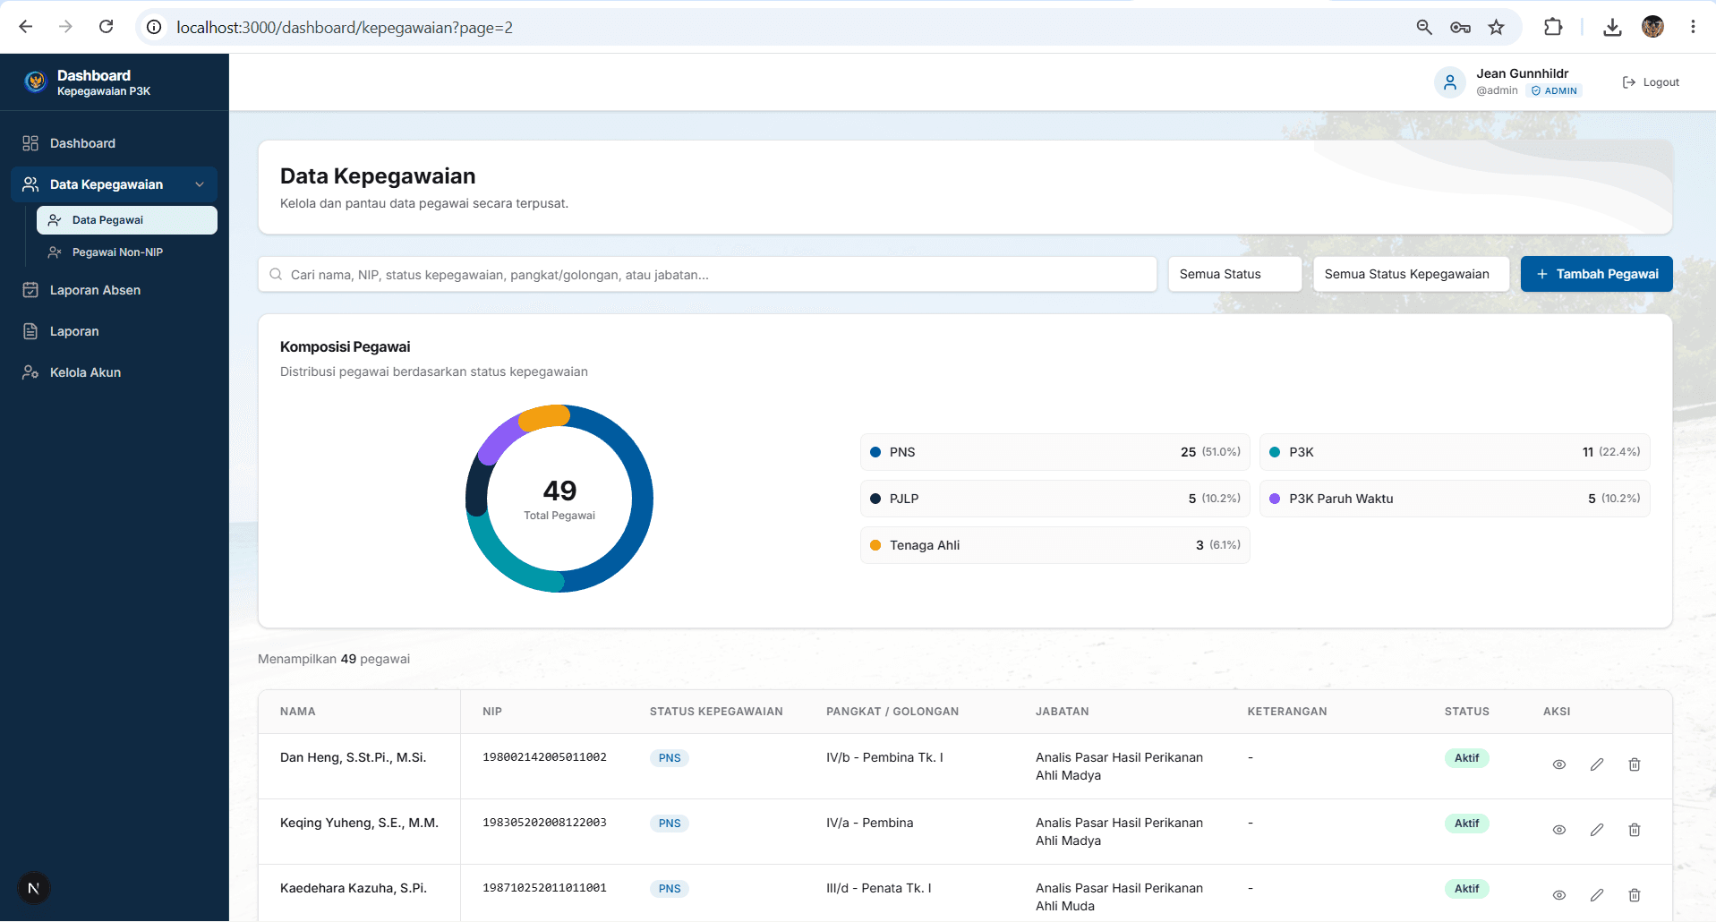
Task: Open Pegawai Non-NIP submenu item
Action: 126,252
